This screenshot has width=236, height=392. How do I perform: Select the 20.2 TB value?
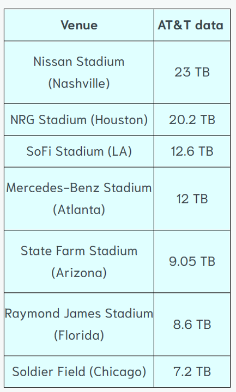pos(192,120)
